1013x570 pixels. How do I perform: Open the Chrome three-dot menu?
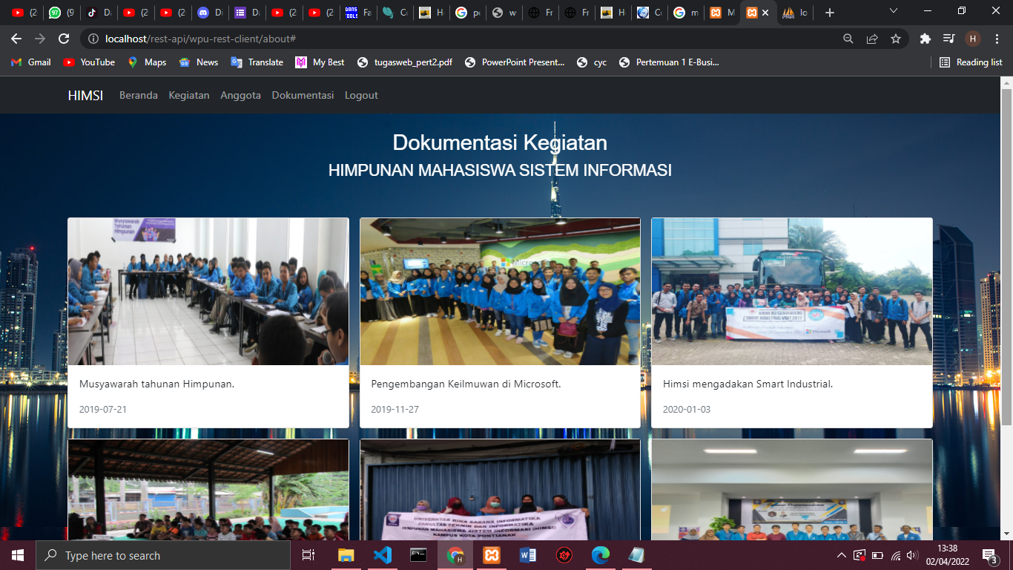click(997, 39)
